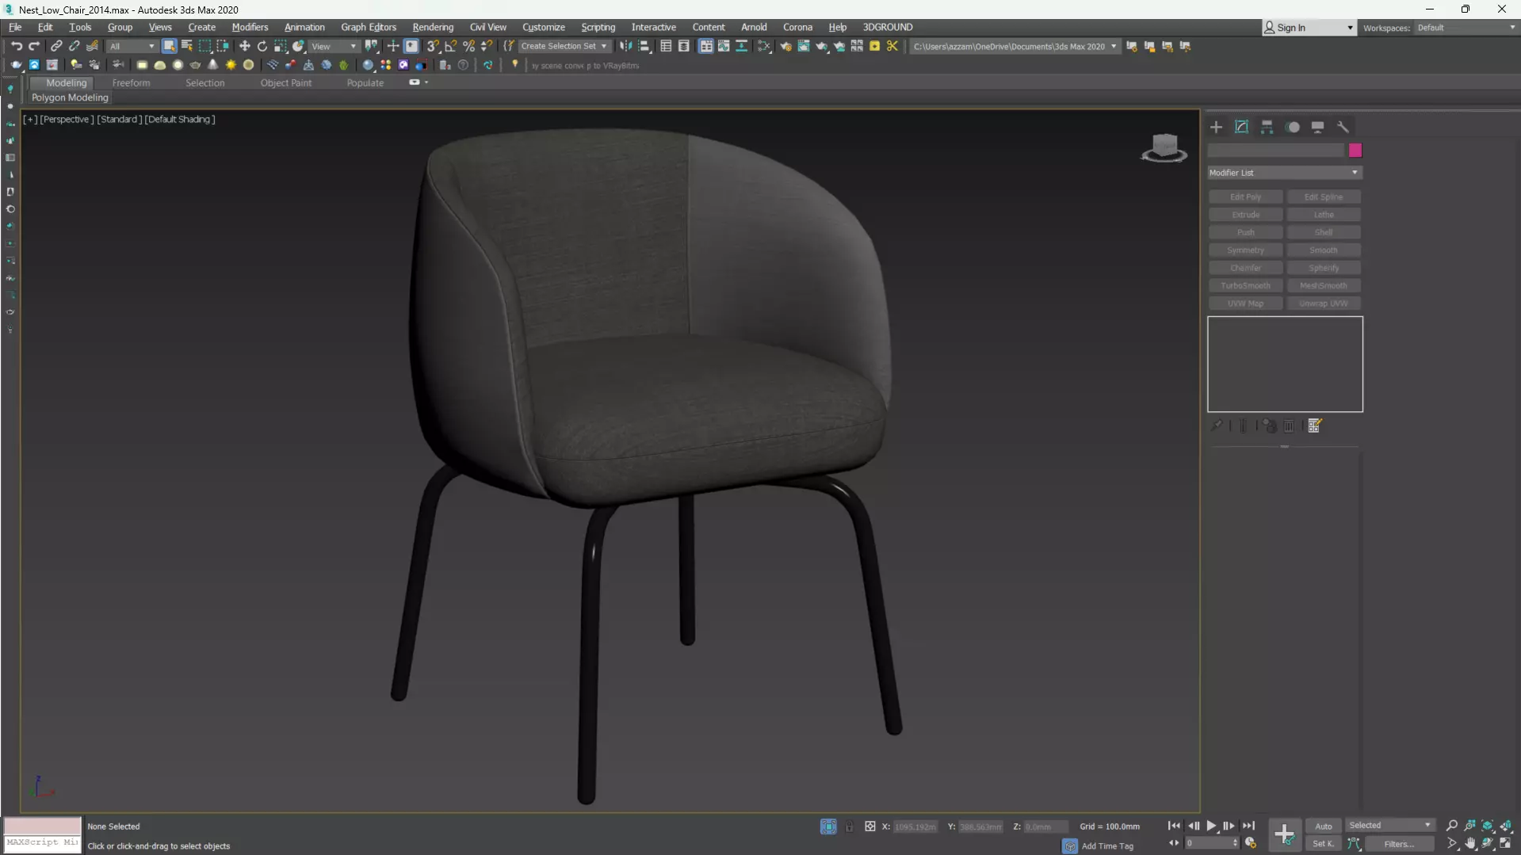Image resolution: width=1521 pixels, height=855 pixels.
Task: Expand the ribbon minimize options arrow
Action: tap(426, 82)
